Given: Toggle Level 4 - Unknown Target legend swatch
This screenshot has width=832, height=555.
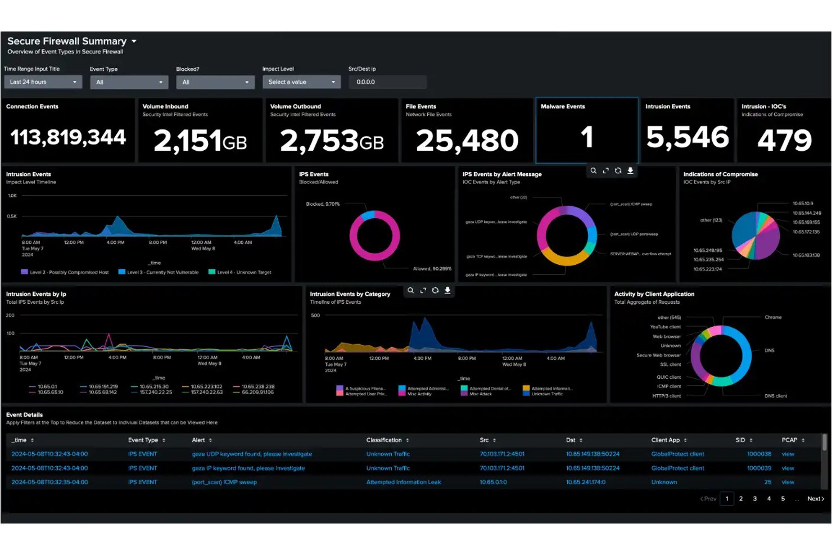Looking at the screenshot, I should tap(212, 272).
